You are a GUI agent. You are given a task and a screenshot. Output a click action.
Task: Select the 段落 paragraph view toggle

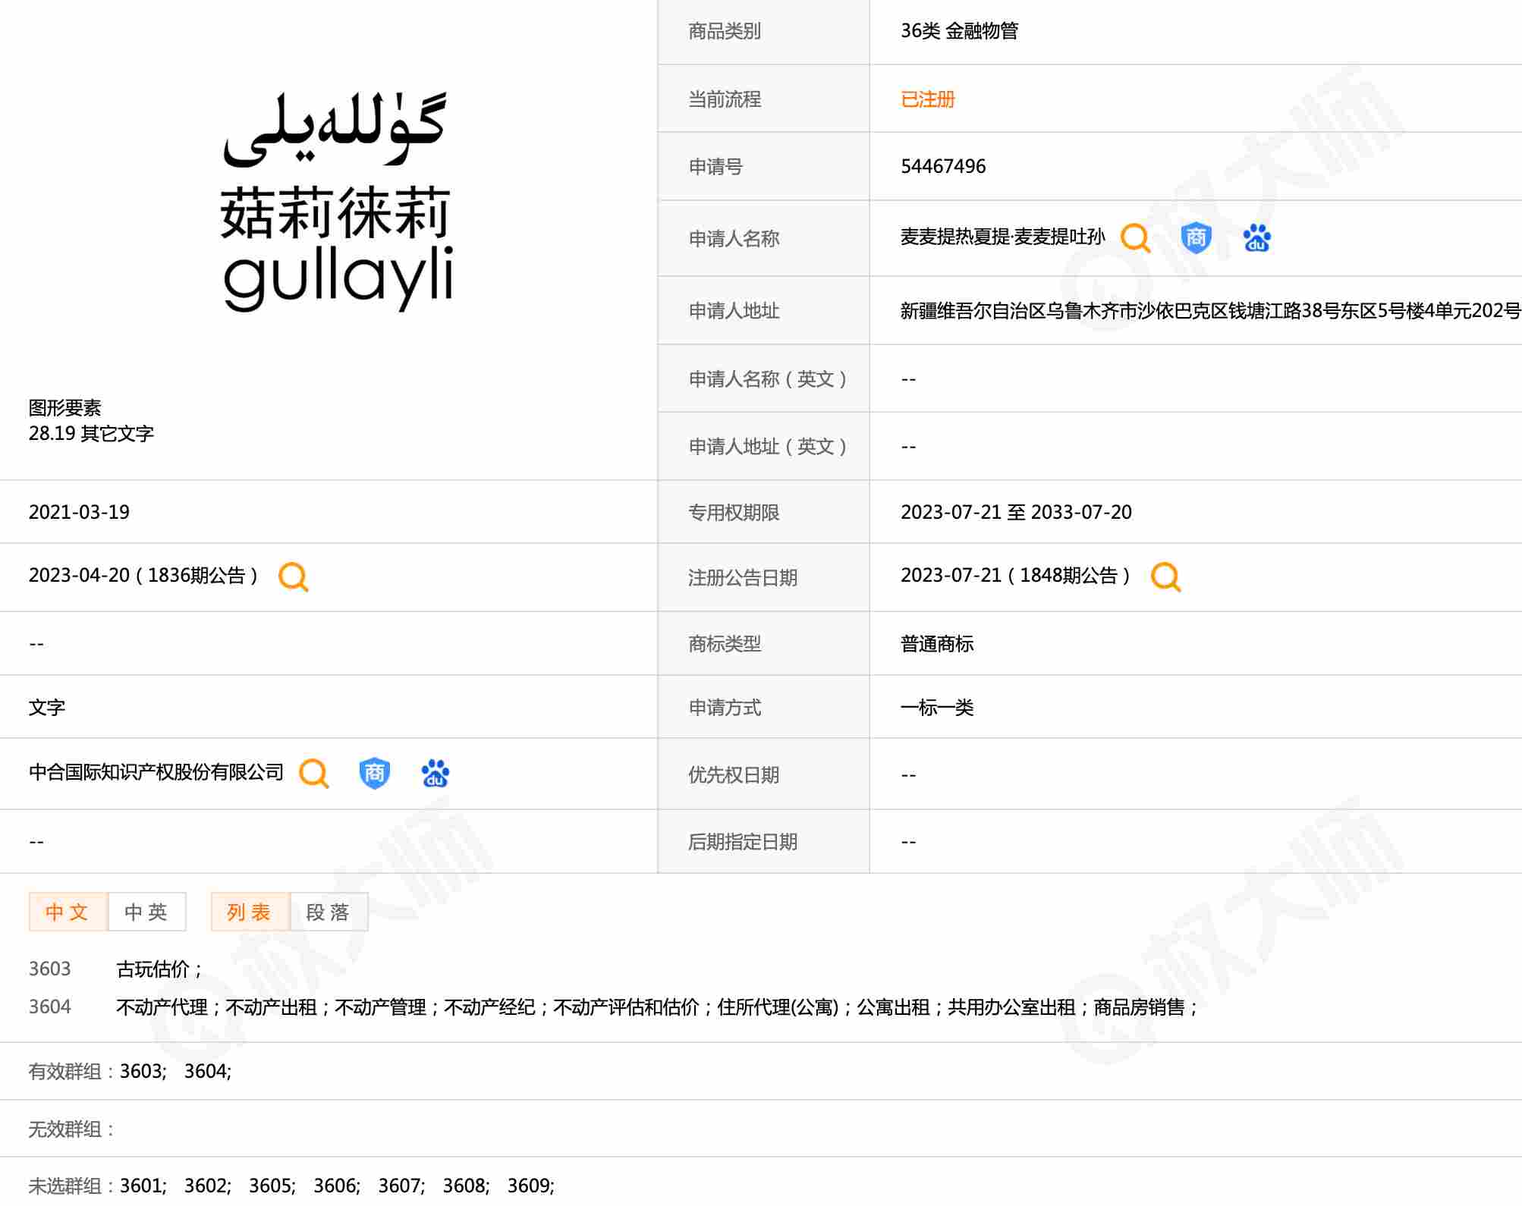(329, 912)
